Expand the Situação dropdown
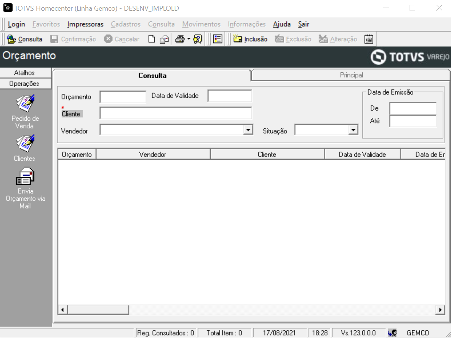Viewport: 451px width, 338px height. click(x=353, y=130)
